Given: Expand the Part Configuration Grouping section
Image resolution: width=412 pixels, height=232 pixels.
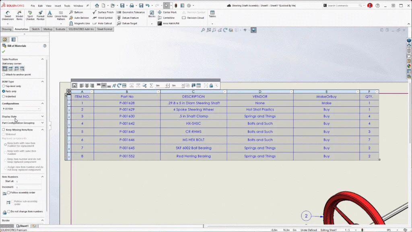Looking at the screenshot, I should pos(42,123).
